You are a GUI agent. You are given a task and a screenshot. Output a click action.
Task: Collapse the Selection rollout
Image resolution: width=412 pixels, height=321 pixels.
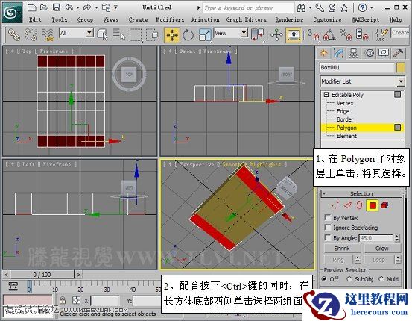point(324,193)
